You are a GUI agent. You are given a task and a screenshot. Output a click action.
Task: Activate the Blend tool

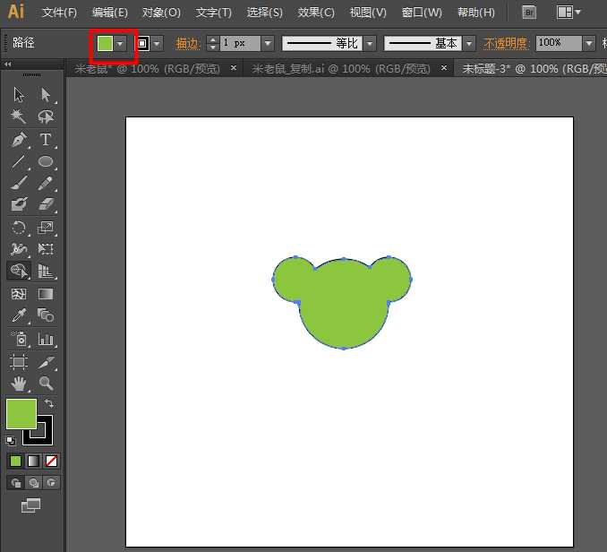(46, 315)
